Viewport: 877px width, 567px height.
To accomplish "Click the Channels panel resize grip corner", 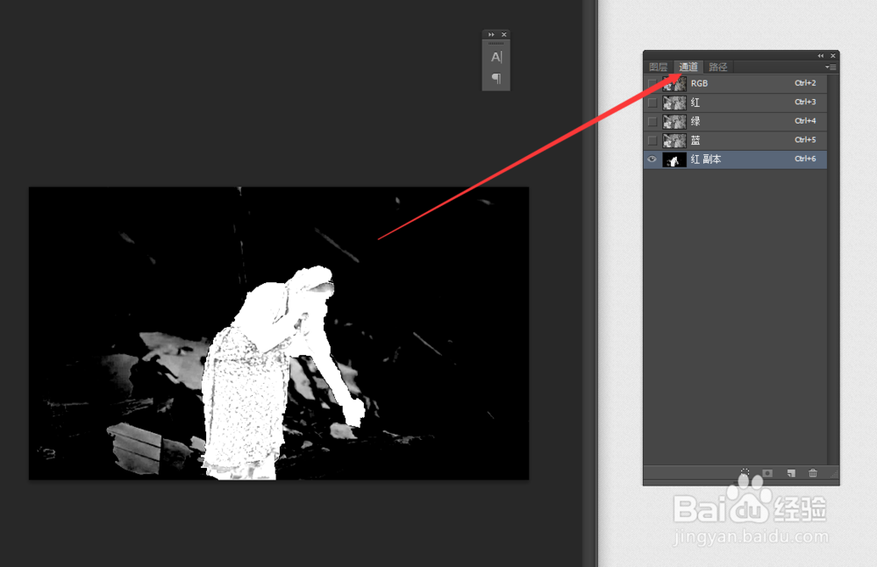I will pyautogui.click(x=834, y=474).
